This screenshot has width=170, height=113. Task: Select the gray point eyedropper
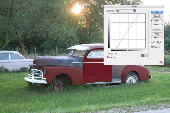point(157,43)
